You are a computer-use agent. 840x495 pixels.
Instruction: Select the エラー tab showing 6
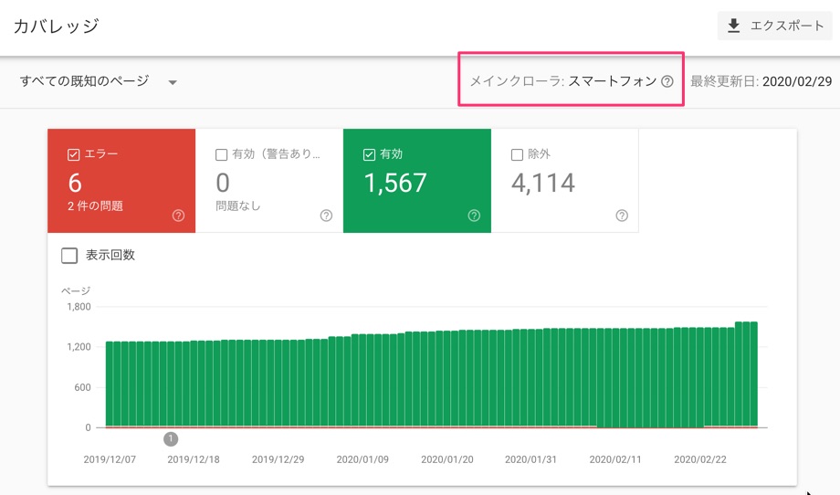pyautogui.click(x=121, y=183)
